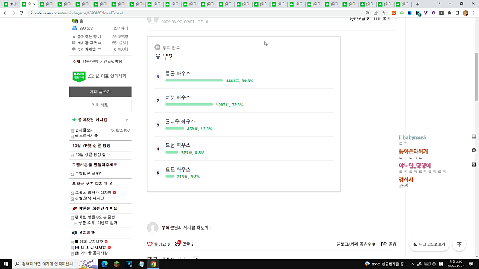
Task: Open the cafe chat button
Action: click(x=100, y=105)
